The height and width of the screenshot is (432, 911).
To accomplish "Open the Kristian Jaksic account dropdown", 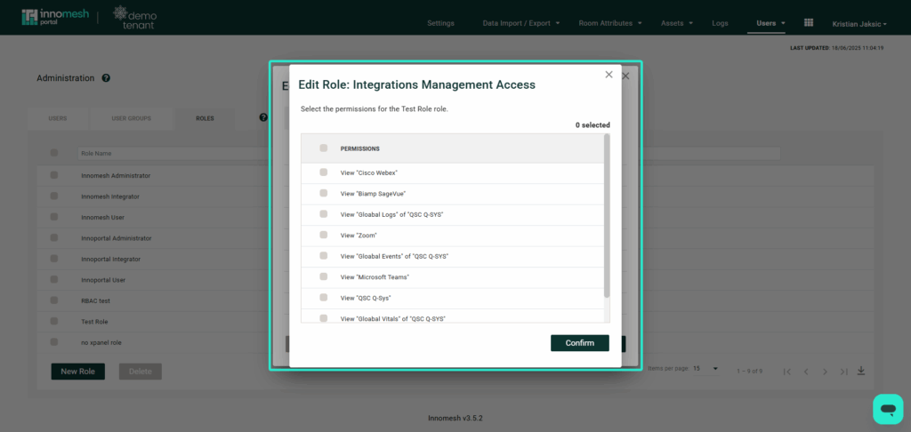I will (x=859, y=24).
